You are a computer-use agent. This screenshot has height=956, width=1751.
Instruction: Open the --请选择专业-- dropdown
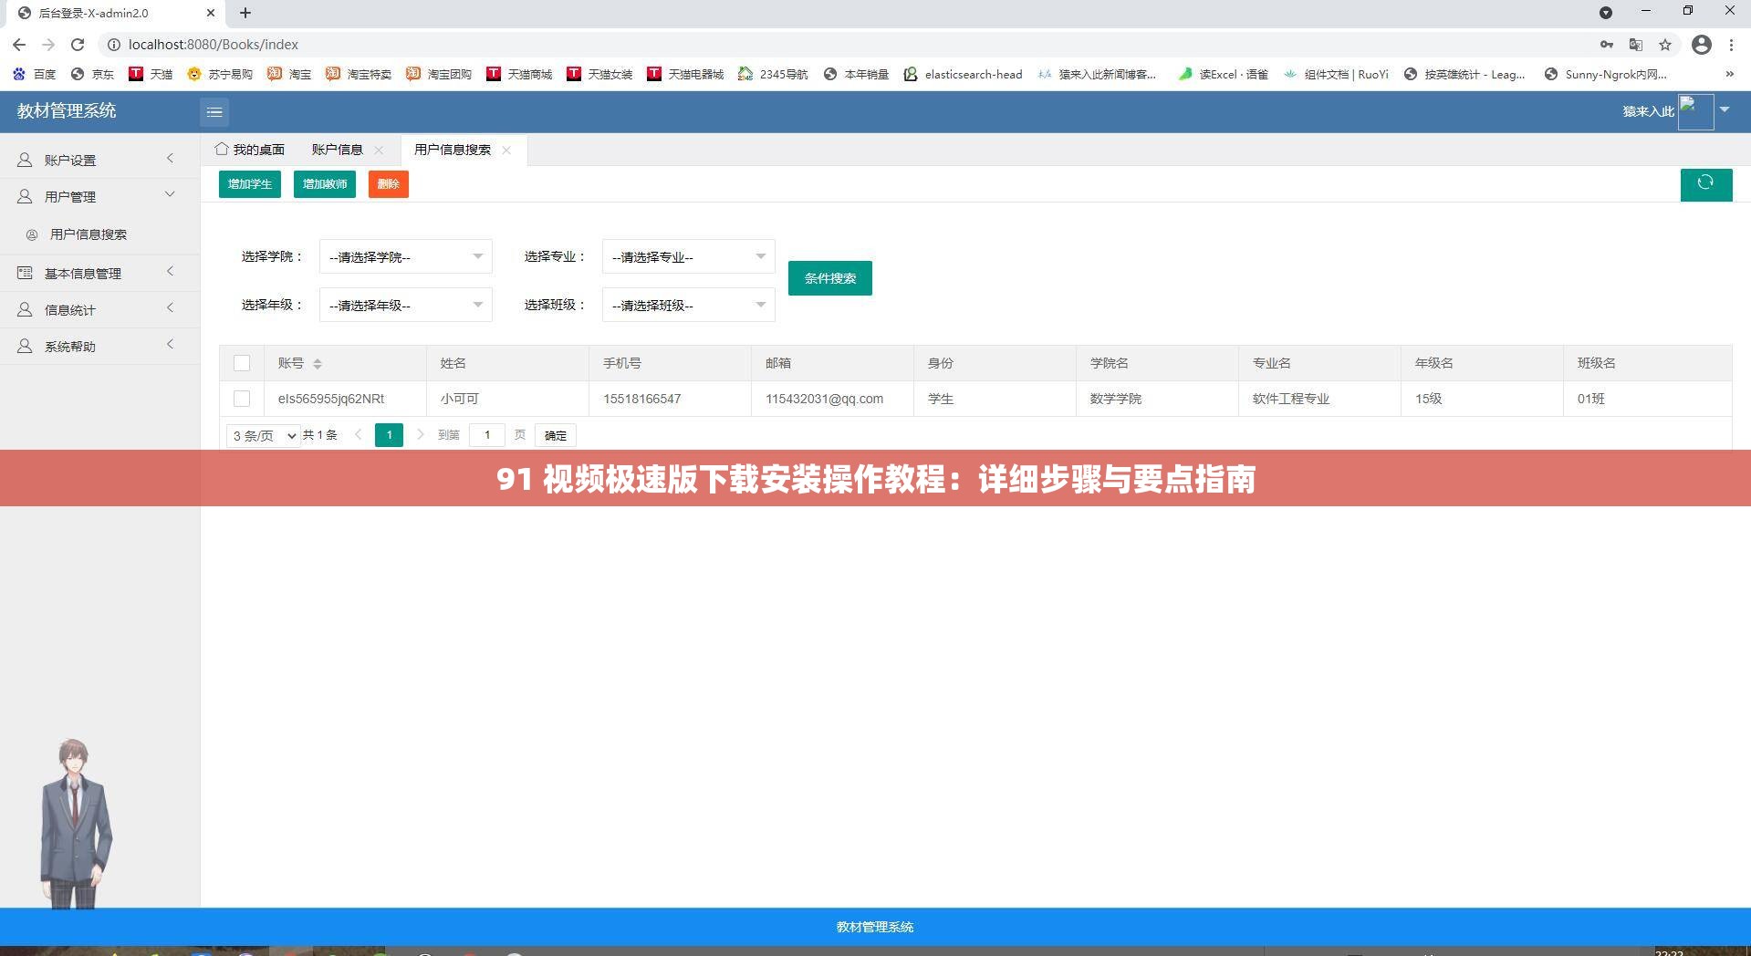688,256
